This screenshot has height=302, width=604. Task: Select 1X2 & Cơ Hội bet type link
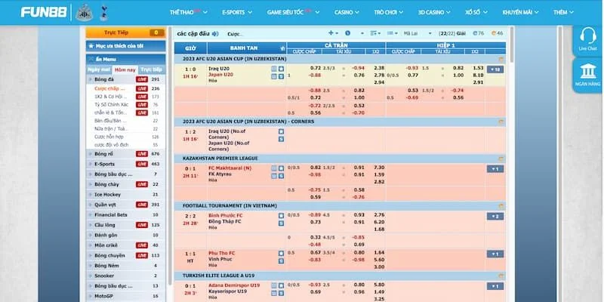click(x=109, y=96)
